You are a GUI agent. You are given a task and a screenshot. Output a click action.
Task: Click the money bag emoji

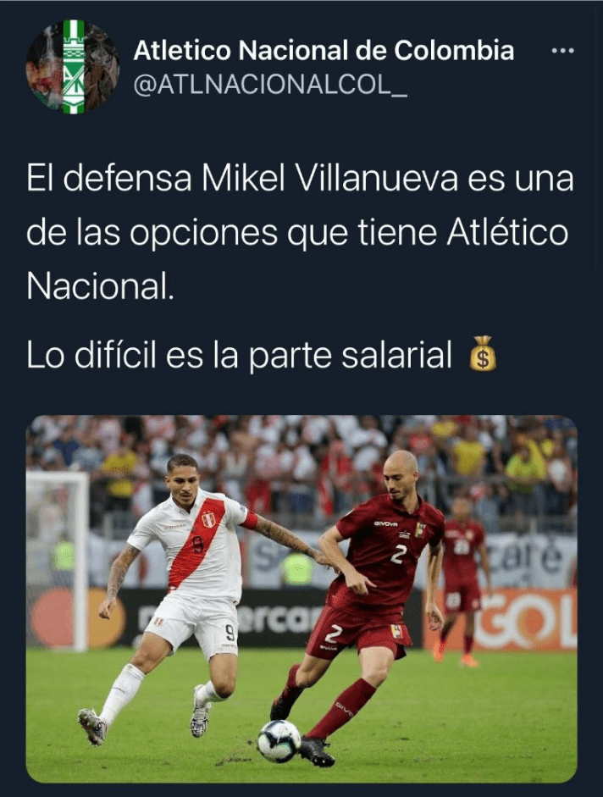pyautogui.click(x=482, y=353)
